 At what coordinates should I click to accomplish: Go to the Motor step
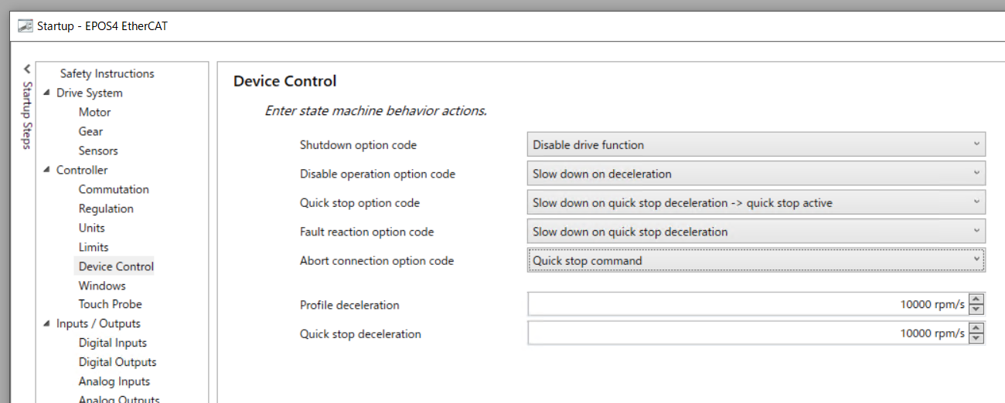(x=94, y=112)
